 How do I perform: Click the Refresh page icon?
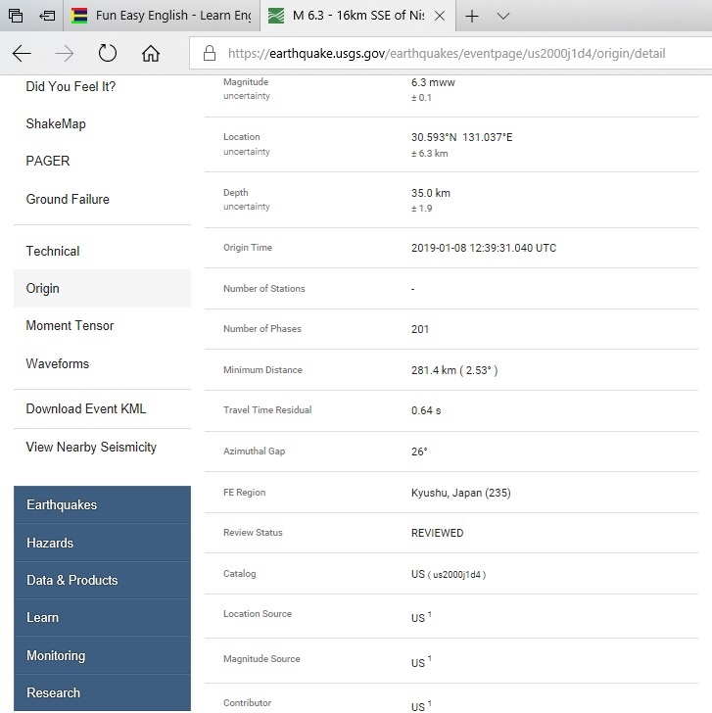(108, 54)
